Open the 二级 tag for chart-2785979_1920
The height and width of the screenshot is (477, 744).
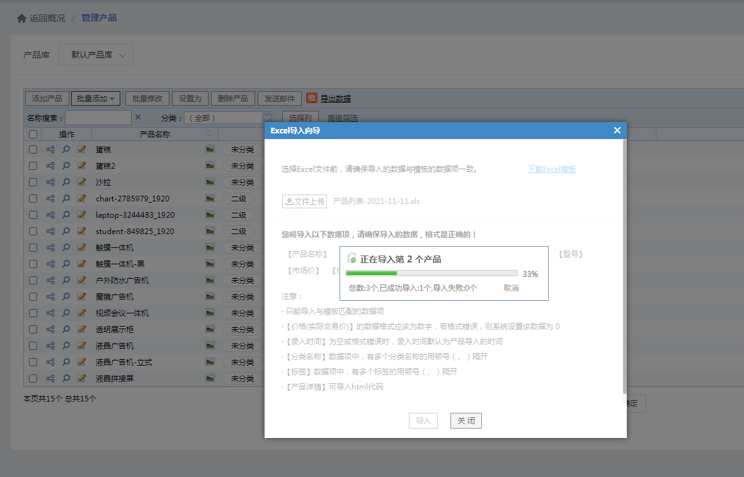(x=239, y=199)
